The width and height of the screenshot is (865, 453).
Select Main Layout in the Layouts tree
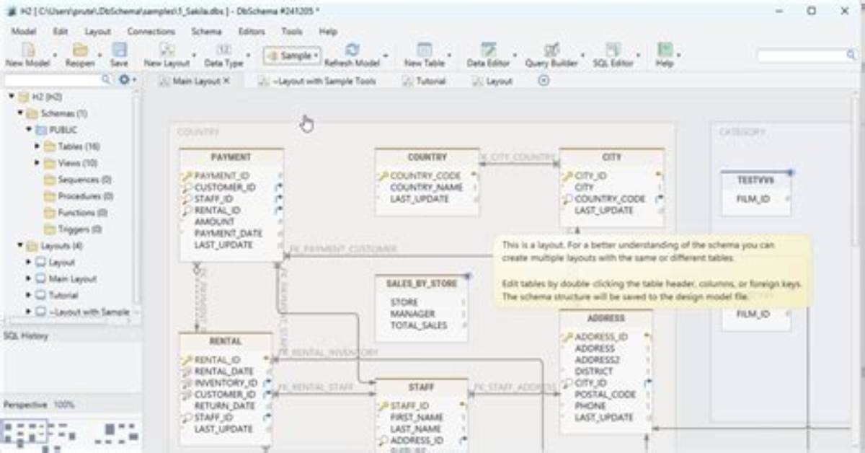[x=66, y=279]
